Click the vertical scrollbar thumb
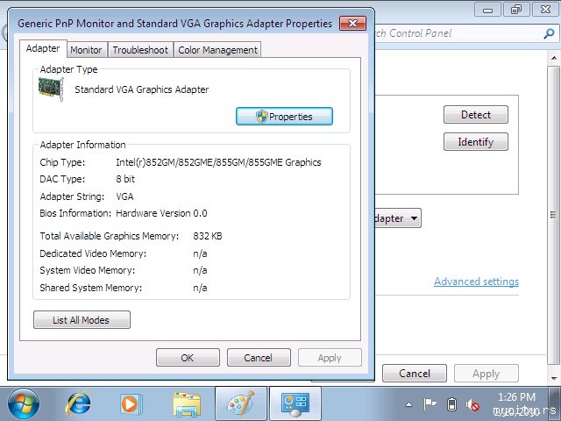 [554, 215]
